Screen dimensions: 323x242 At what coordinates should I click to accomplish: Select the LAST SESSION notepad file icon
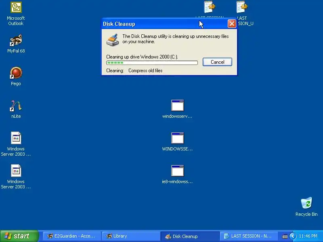tap(210, 7)
